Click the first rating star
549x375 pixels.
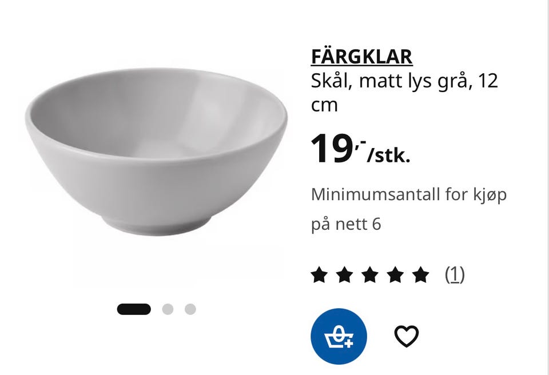pos(319,274)
